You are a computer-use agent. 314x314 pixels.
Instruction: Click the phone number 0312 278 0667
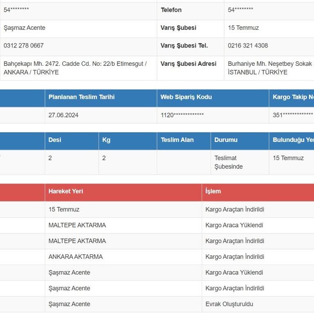click(24, 46)
